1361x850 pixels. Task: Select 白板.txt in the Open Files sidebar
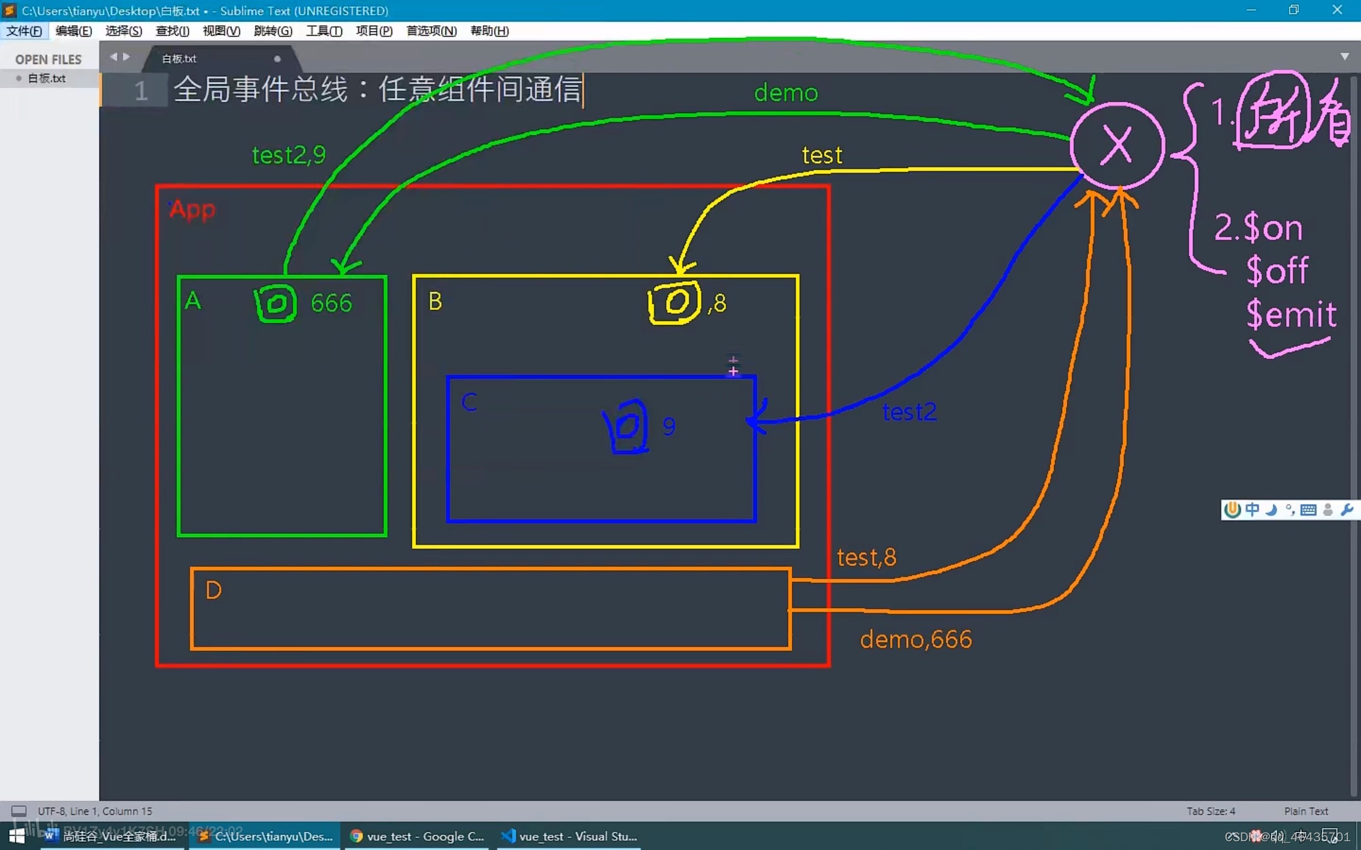[x=47, y=78]
